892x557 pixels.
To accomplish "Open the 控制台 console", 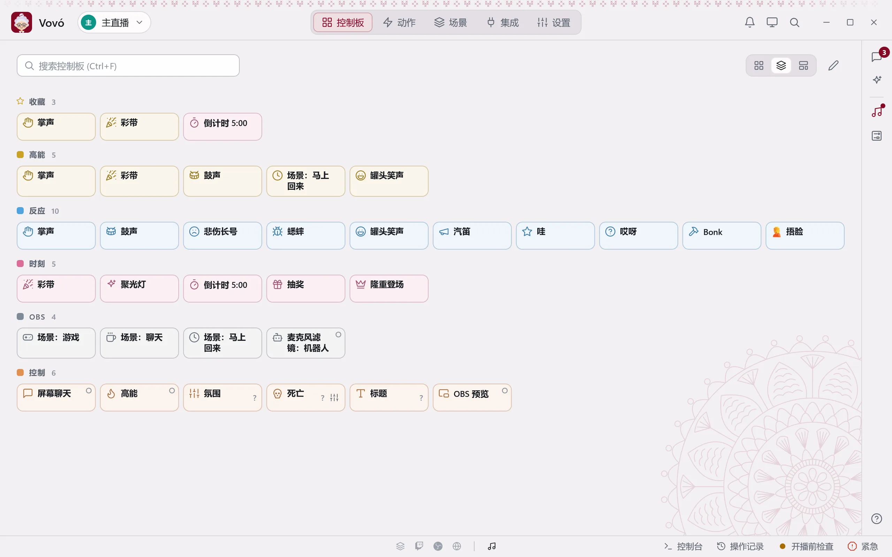I will [x=683, y=546].
